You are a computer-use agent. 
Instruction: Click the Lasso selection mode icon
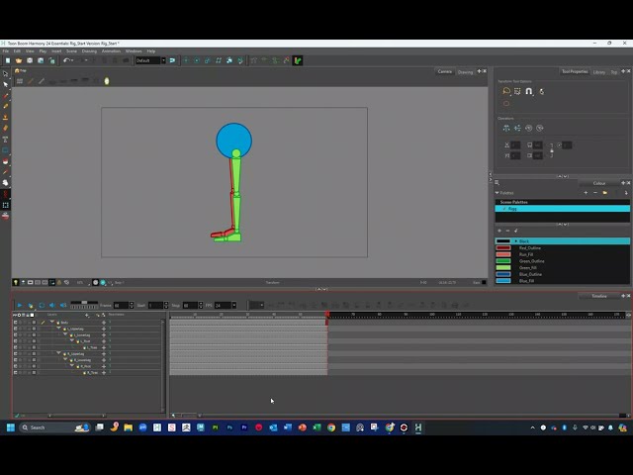pos(506,91)
